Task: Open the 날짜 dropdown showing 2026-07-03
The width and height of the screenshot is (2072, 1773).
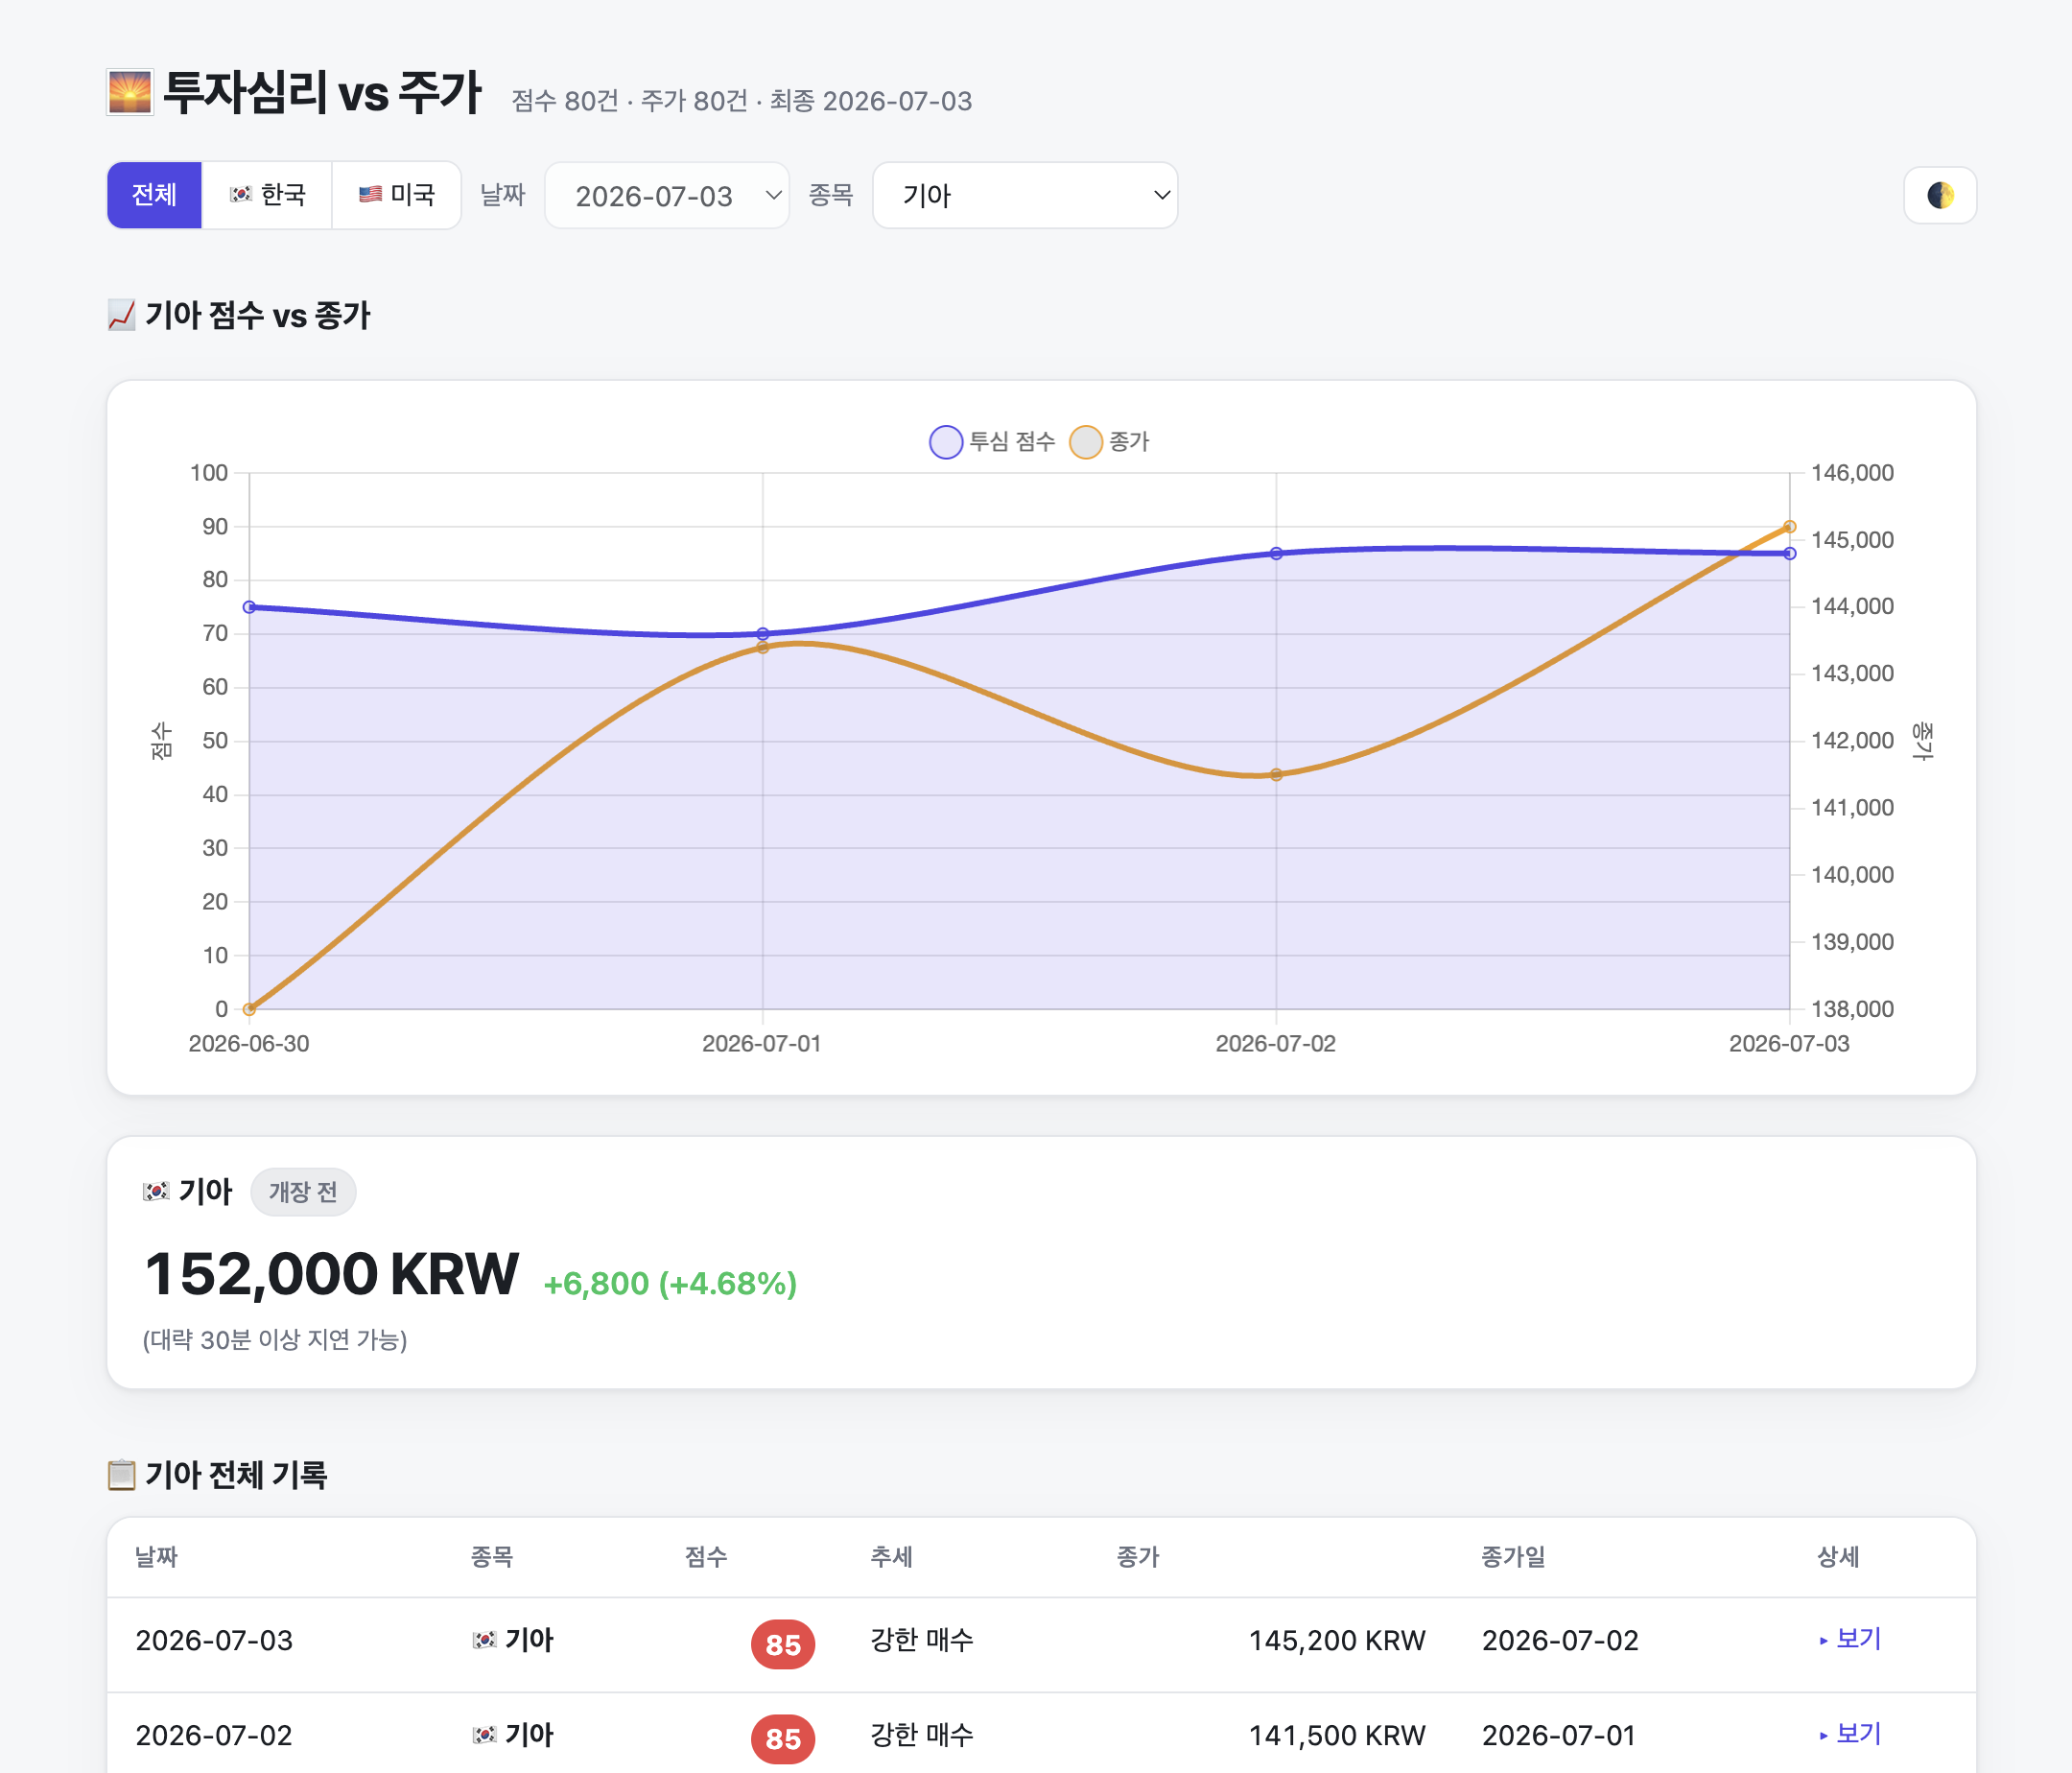Action: coord(667,195)
